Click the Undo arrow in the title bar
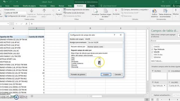 coord(4,2)
